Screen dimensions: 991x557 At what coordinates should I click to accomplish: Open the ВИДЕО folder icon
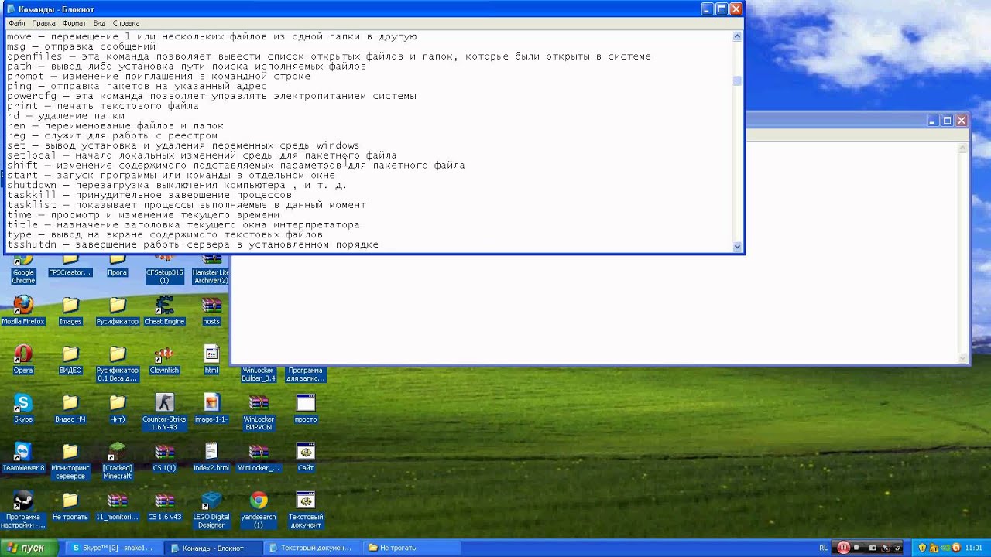(70, 359)
